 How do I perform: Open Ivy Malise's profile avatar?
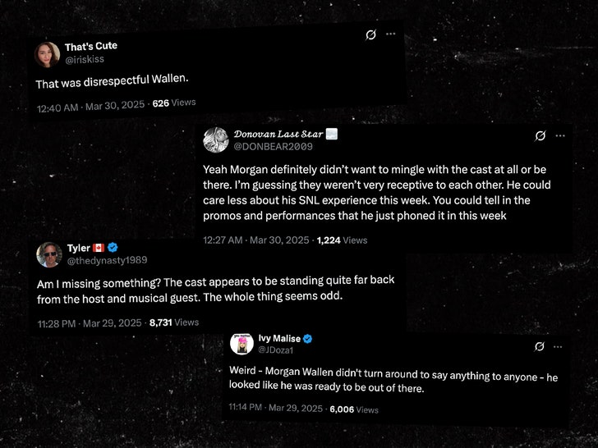240,345
